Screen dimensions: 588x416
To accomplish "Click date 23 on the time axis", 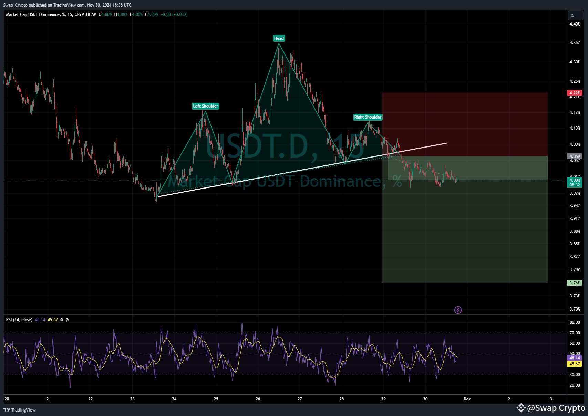I will pos(132,399).
